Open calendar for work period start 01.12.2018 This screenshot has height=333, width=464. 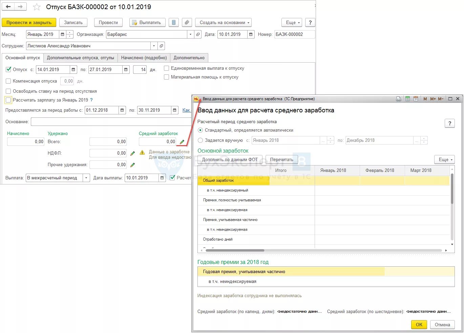pyautogui.click(x=122, y=110)
